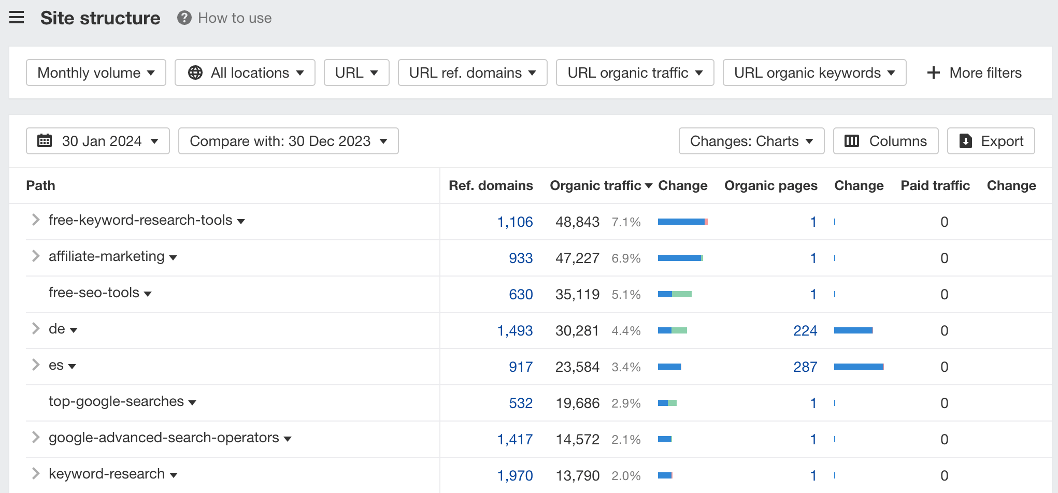The image size is (1058, 493).
Task: Click the Columns layout icon
Action: [852, 141]
